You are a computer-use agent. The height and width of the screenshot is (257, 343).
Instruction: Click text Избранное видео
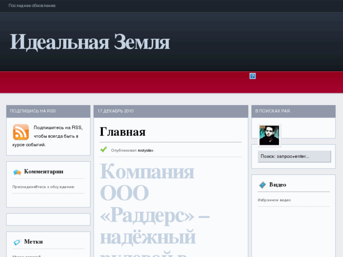274,200
